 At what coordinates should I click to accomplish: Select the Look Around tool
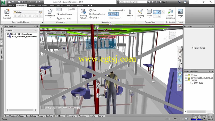(116, 10)
